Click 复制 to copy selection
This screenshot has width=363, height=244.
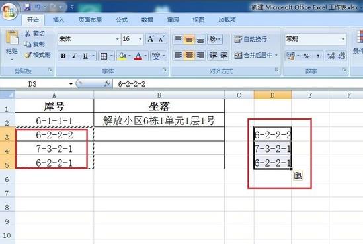34,44
